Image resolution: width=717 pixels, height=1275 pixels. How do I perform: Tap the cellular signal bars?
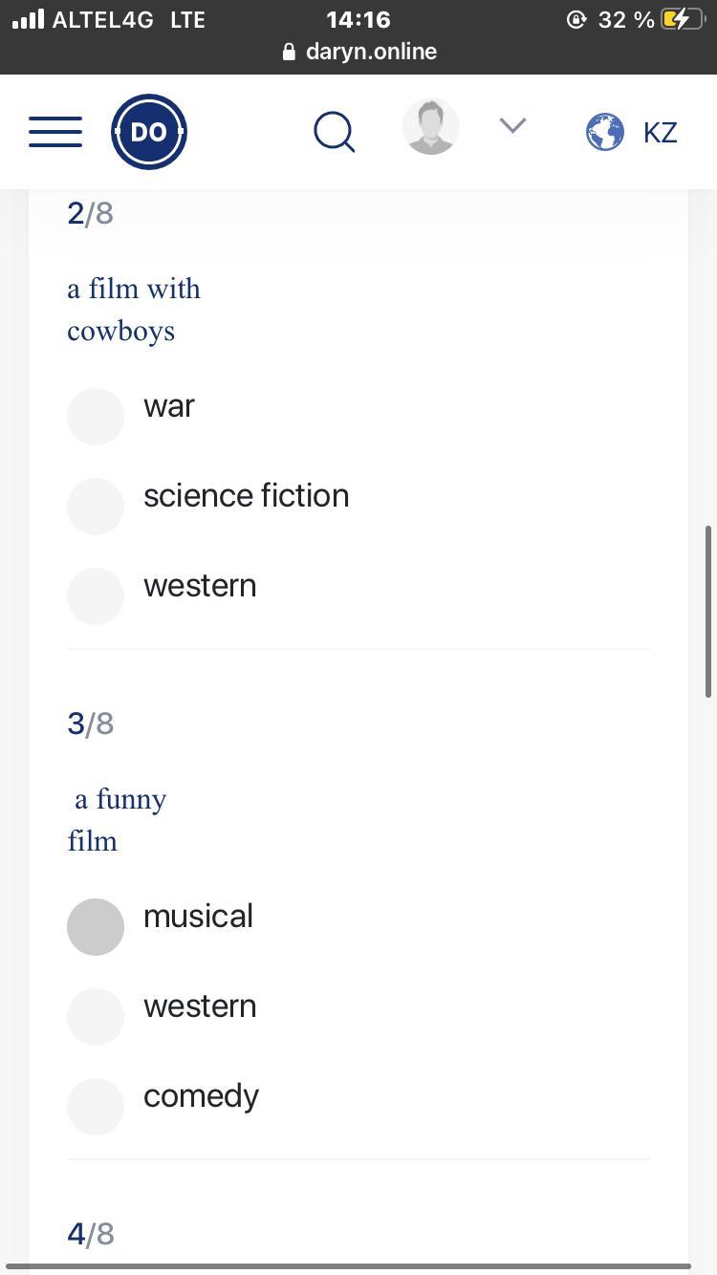29,19
